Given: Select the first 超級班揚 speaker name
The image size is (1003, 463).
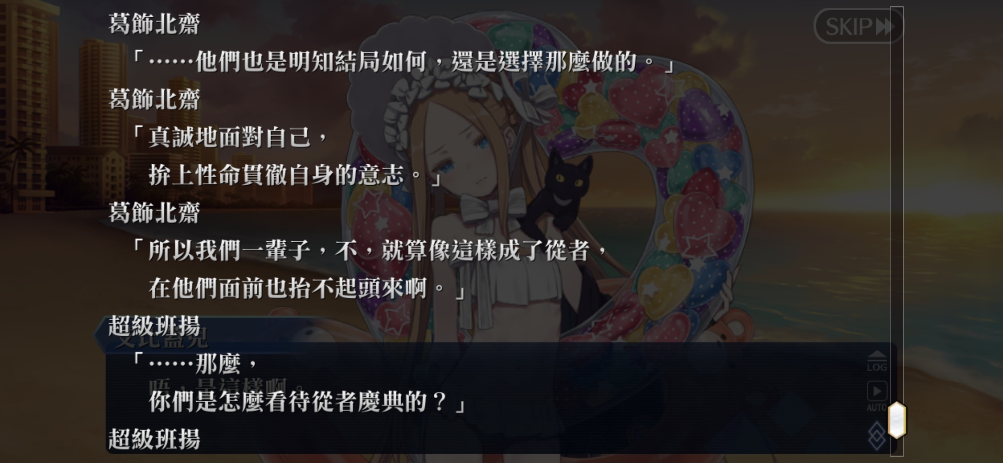Looking at the screenshot, I should (x=154, y=326).
